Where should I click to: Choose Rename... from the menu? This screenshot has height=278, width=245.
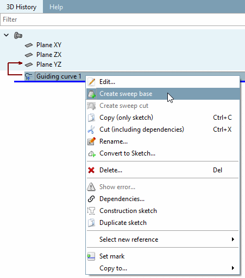coord(163,141)
